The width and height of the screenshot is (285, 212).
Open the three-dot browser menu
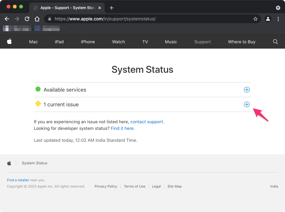(x=278, y=19)
